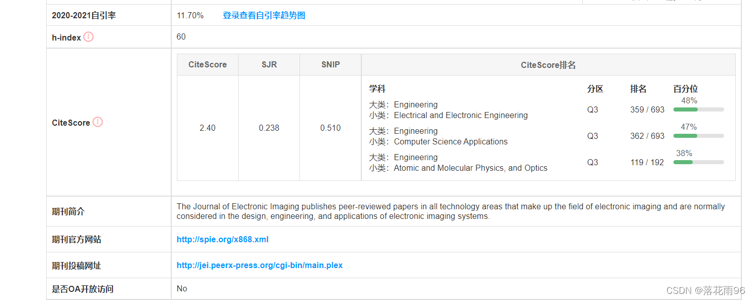Select the Computer Science Applications subject row
The image size is (753, 300).
click(450, 141)
